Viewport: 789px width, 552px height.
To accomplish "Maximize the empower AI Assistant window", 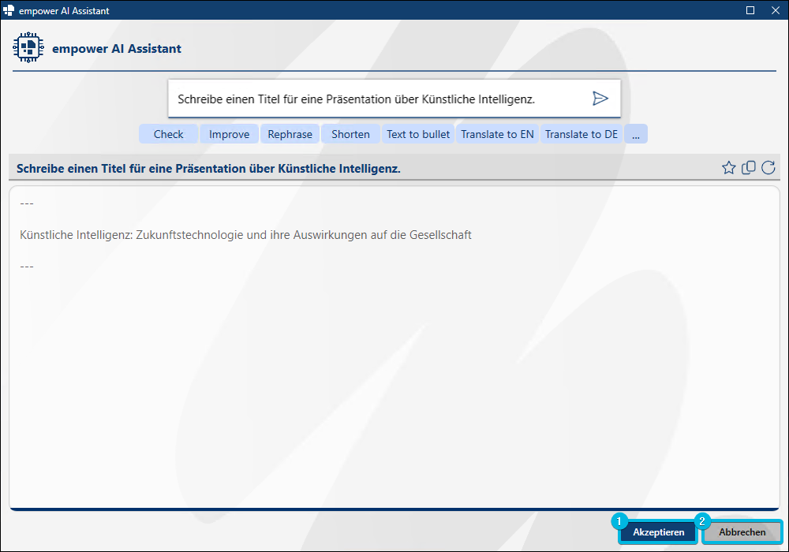I will [x=750, y=10].
